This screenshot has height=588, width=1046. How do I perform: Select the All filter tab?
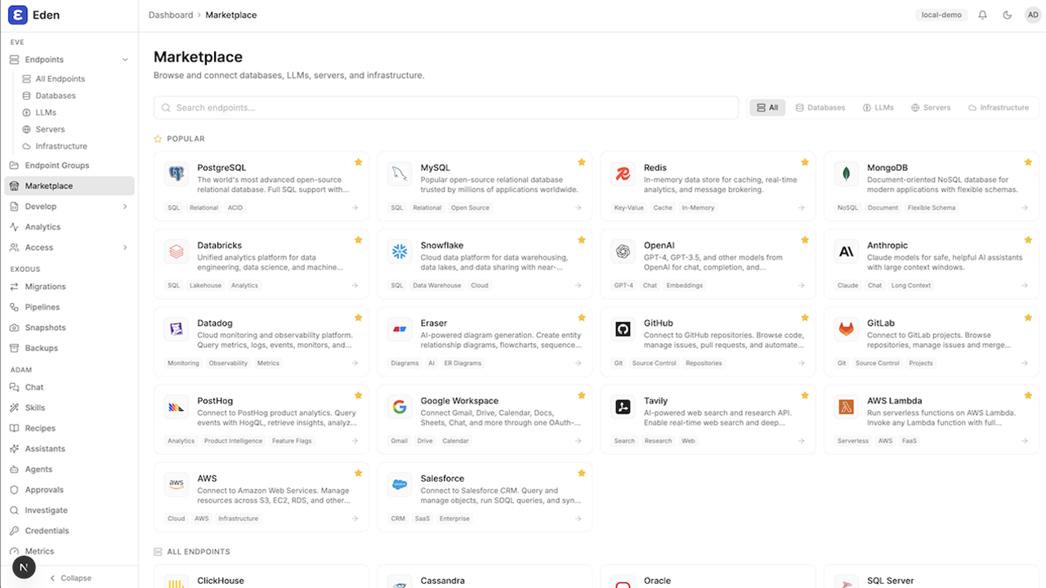click(767, 108)
